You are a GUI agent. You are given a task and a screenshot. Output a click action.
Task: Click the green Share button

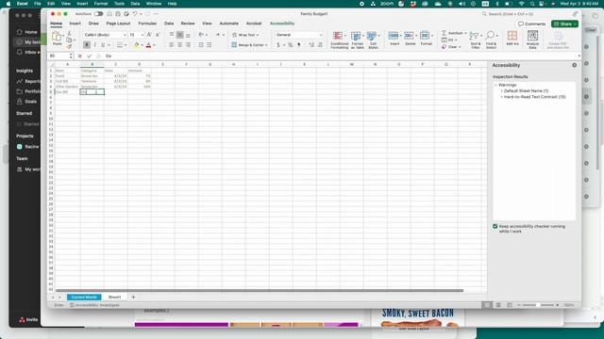click(x=564, y=24)
